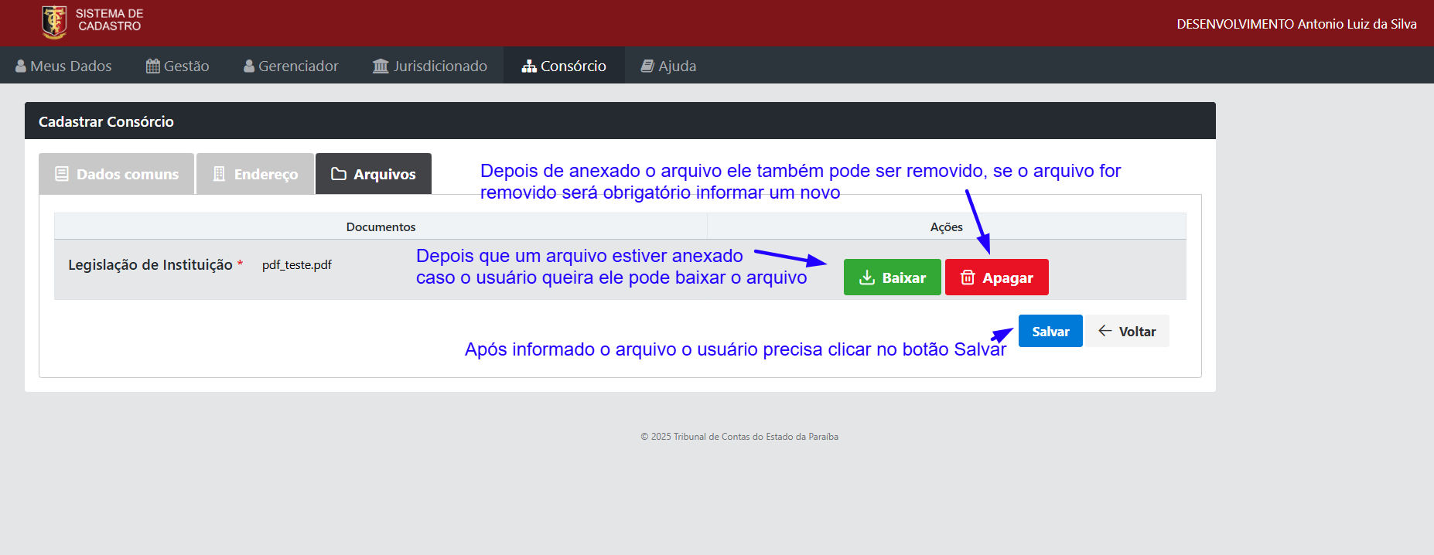Click the Ações column header
The height and width of the screenshot is (555, 1434).
tap(947, 226)
